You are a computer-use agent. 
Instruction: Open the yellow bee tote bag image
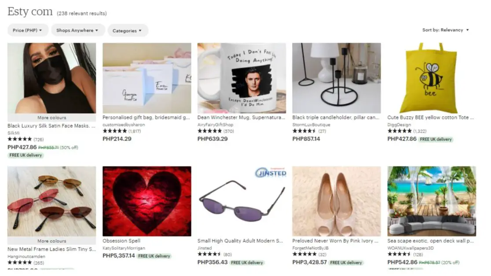pos(432,78)
